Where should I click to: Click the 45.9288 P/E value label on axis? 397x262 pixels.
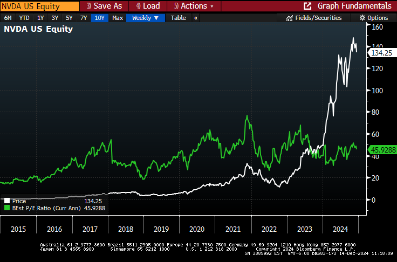click(382, 150)
